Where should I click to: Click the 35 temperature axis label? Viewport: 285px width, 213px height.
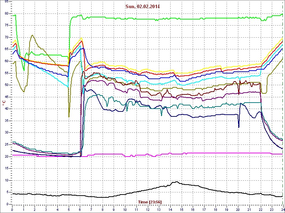coord(6,121)
